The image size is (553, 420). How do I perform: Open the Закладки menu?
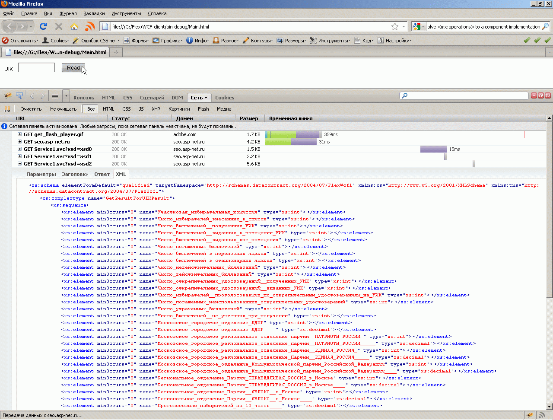pos(94,13)
